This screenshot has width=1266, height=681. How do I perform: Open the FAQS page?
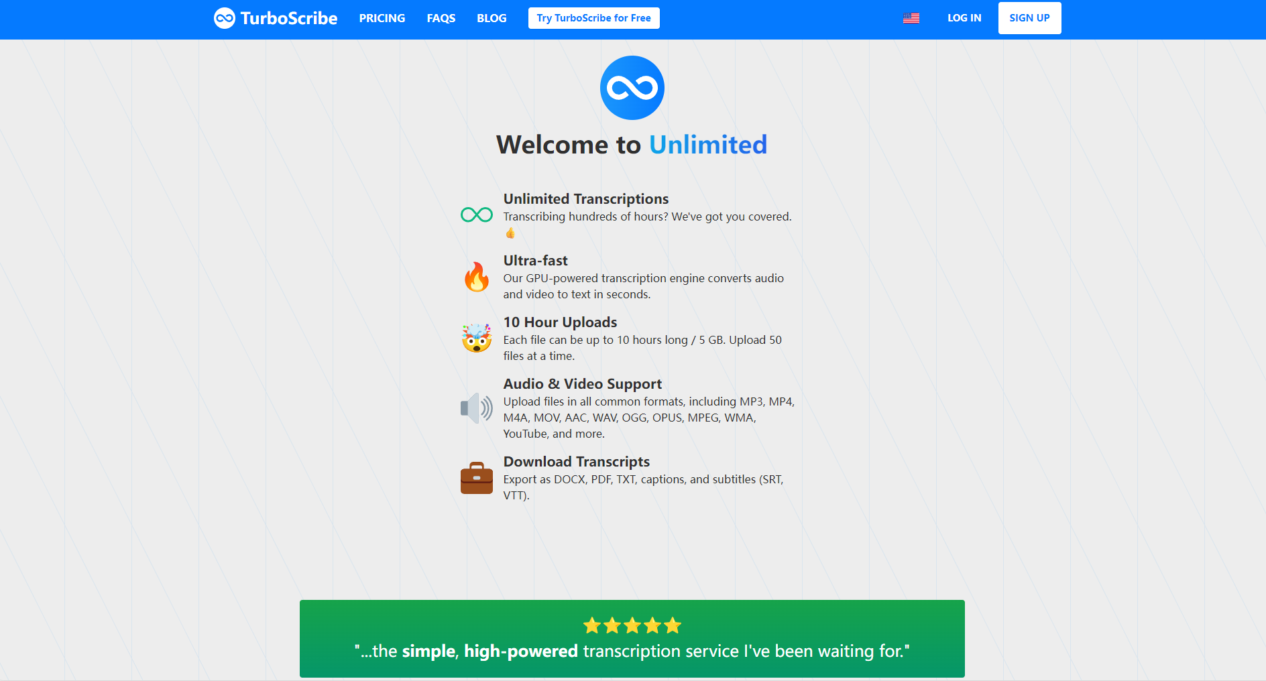coord(441,18)
